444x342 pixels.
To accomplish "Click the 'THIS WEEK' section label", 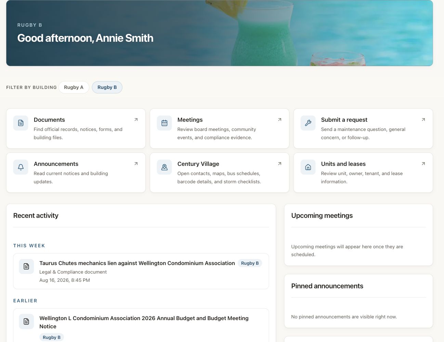I will [29, 246].
